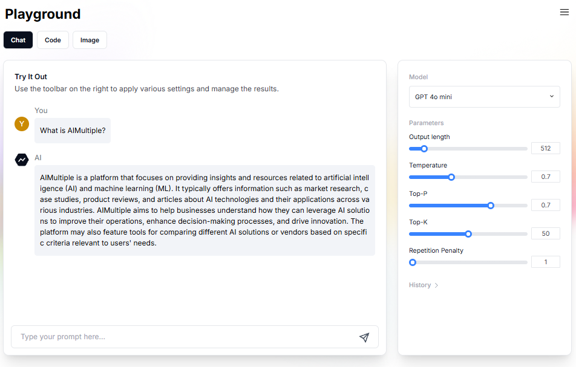
Task: Click the Model dropdown arrow icon
Action: (551, 96)
